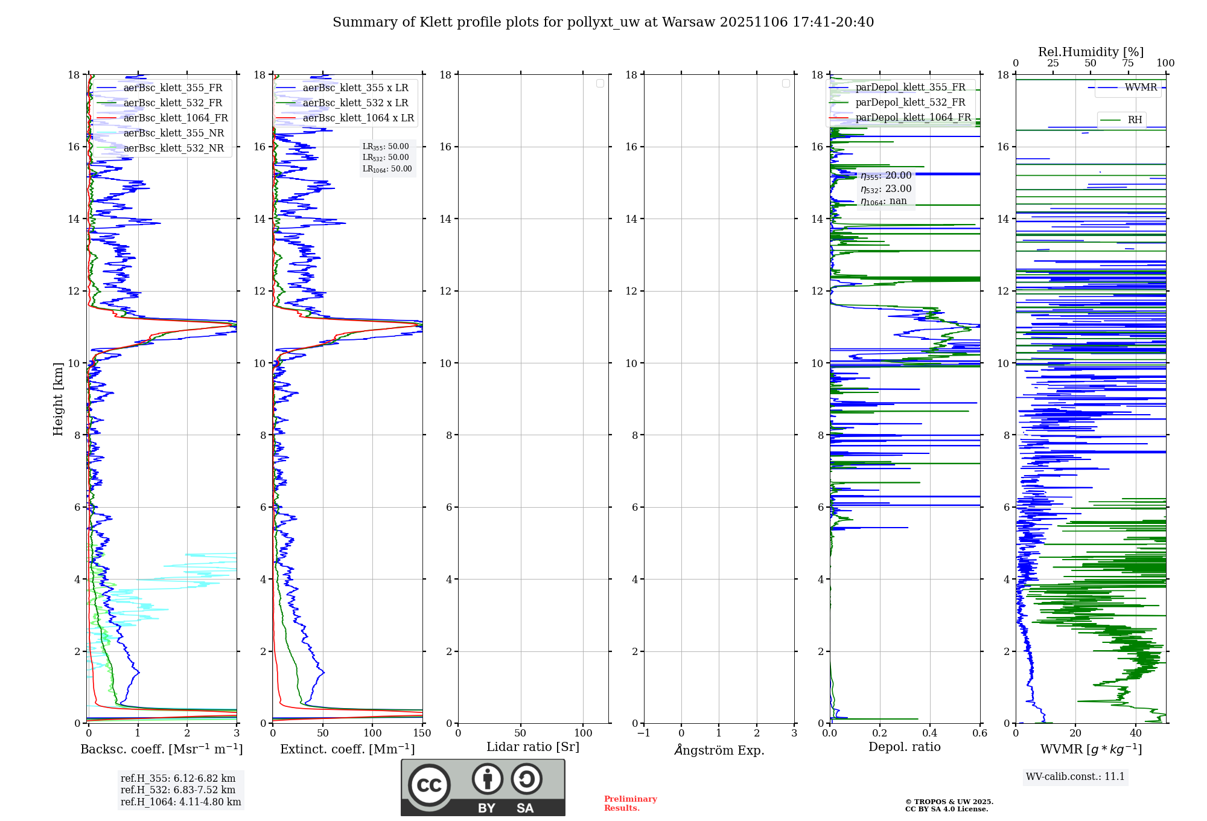
Task: Click the empty legend box in Lidar ratio plot
Action: point(600,83)
